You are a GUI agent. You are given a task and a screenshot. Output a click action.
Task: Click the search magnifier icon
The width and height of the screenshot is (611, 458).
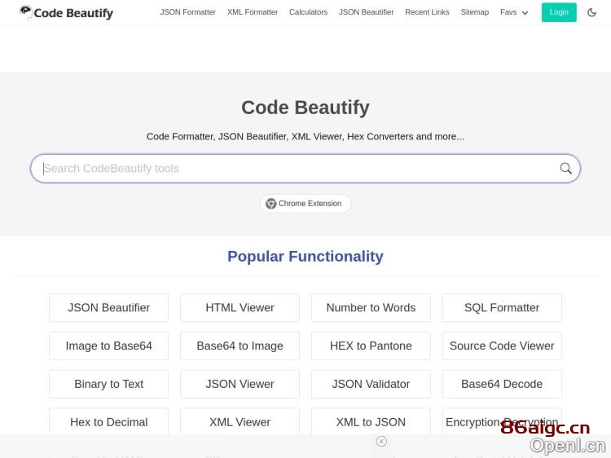click(x=566, y=169)
